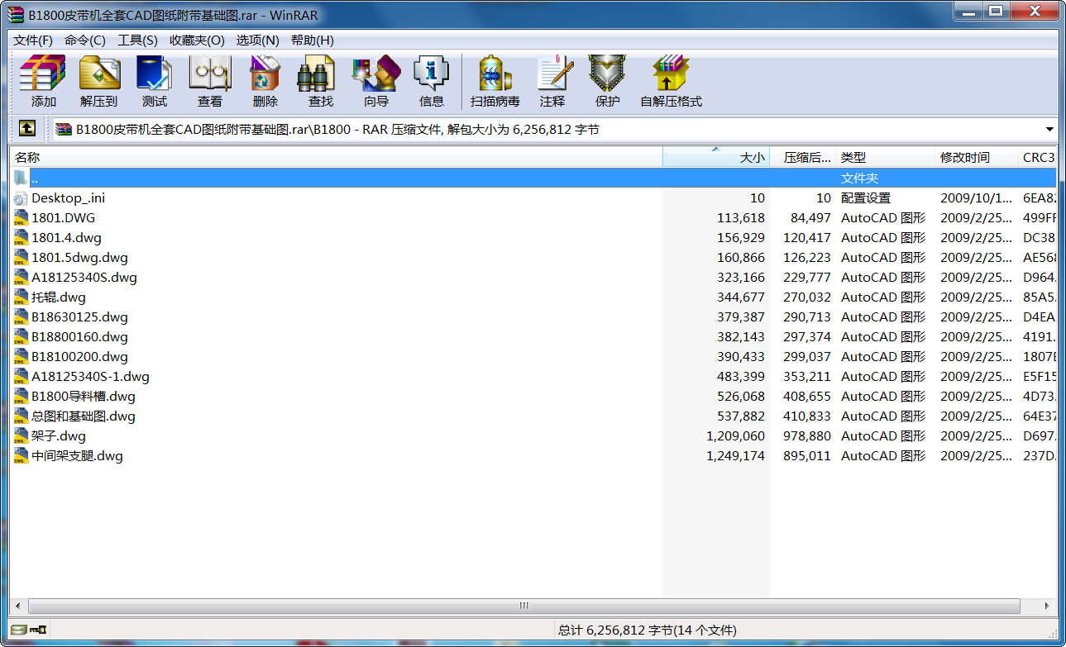This screenshot has width=1066, height=647.
Task: Show archive 信息 (Info) icon
Action: tap(431, 81)
